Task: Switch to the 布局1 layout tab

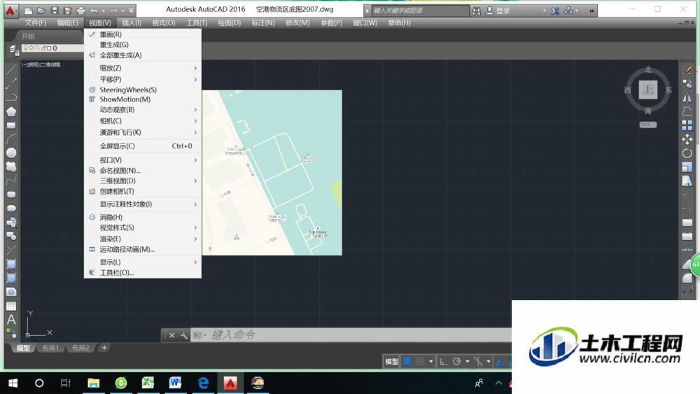Action: tap(50, 348)
